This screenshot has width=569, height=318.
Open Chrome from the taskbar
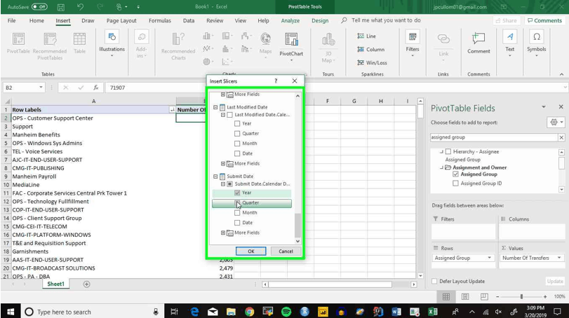249,312
